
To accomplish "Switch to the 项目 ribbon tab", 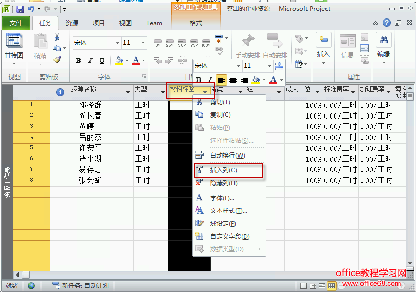I will point(98,23).
